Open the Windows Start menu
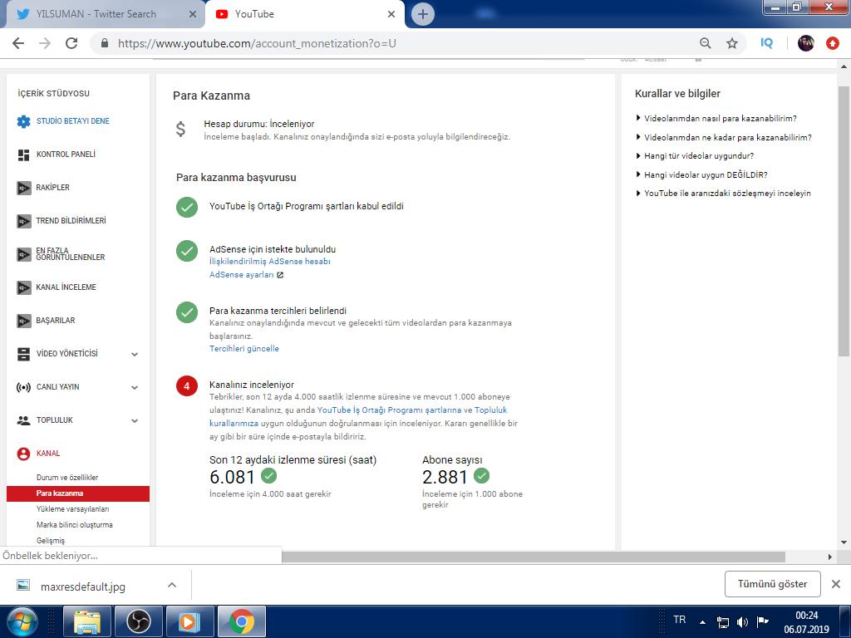 click(22, 621)
